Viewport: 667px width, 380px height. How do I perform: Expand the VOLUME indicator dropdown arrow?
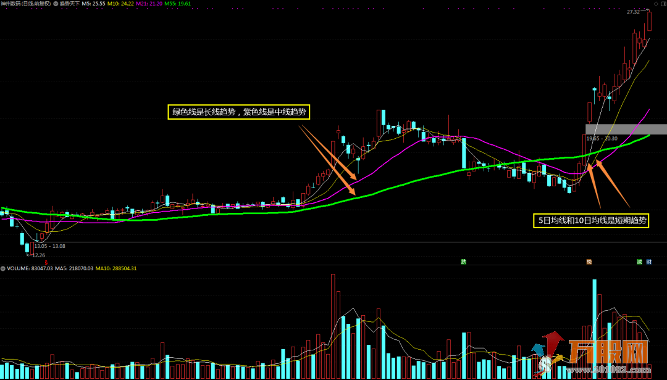click(x=3, y=268)
